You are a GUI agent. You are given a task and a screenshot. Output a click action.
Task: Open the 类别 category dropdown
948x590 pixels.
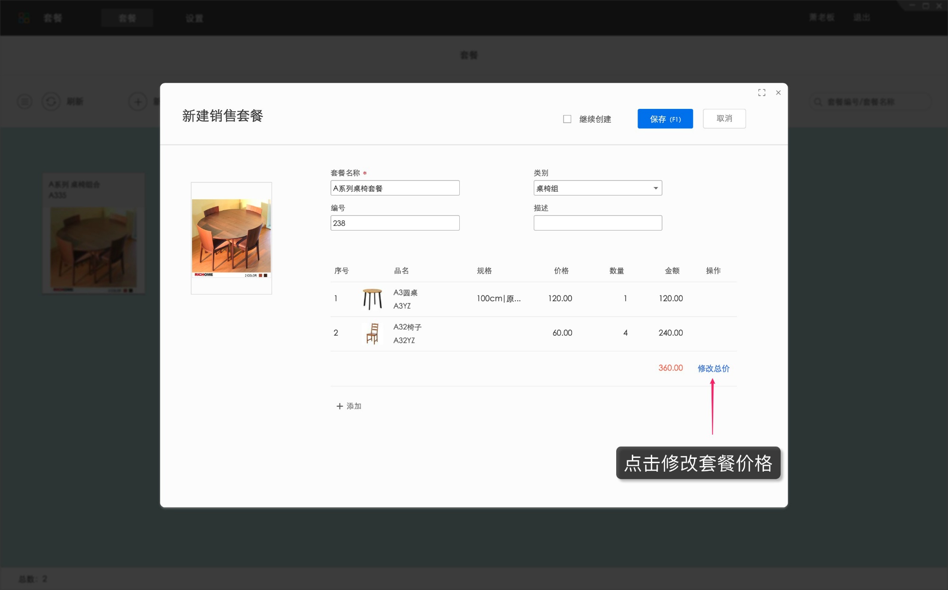[597, 188]
